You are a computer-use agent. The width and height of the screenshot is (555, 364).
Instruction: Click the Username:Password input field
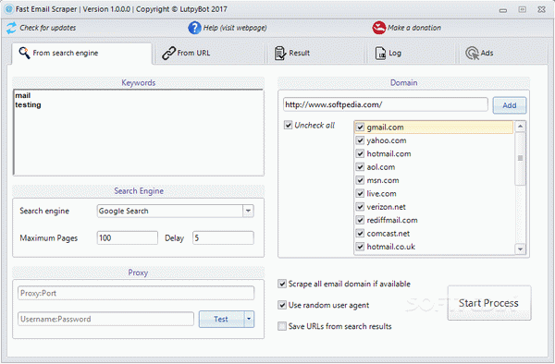point(105,319)
